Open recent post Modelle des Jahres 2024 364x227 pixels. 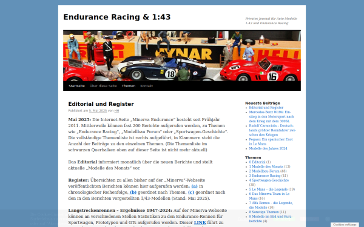(x=268, y=148)
